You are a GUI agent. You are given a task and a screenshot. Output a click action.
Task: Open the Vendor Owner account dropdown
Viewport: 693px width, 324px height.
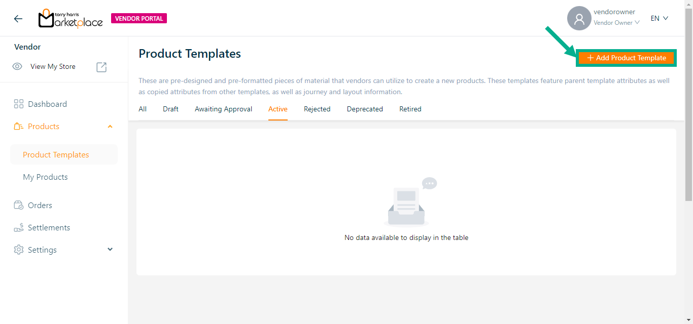616,23
